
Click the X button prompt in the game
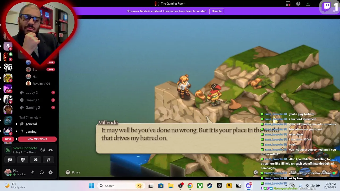point(256,172)
